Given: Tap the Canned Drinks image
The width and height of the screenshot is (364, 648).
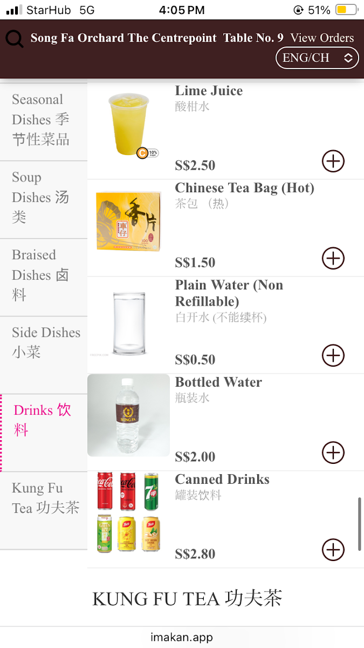Looking at the screenshot, I should [128, 512].
